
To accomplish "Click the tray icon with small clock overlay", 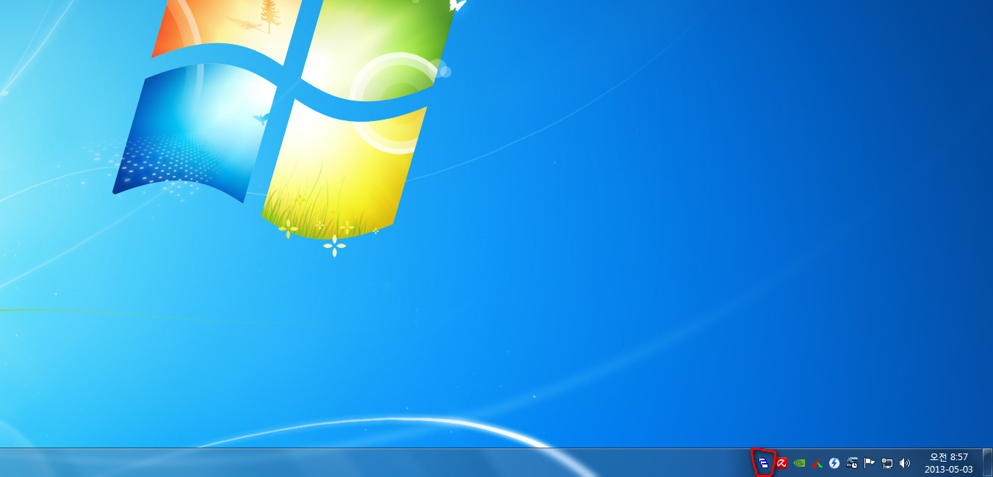I will [x=852, y=463].
